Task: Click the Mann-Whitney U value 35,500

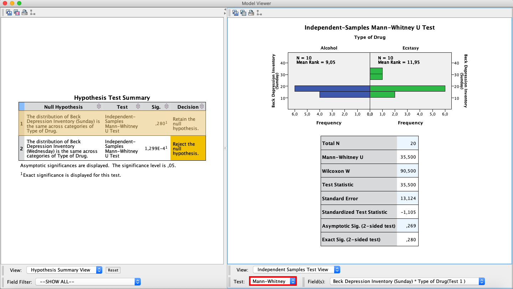Action: pos(408,157)
